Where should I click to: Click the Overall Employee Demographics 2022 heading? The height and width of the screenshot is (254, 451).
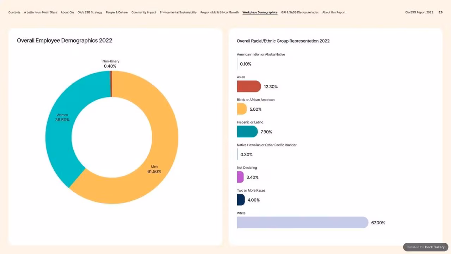pyautogui.click(x=64, y=41)
